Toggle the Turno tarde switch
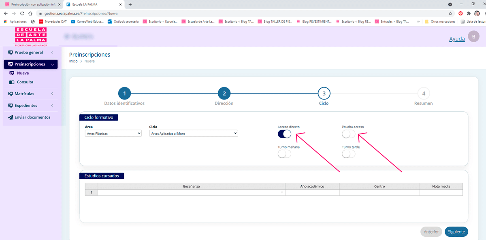Image resolution: width=486 pixels, height=240 pixels. tap(349, 154)
